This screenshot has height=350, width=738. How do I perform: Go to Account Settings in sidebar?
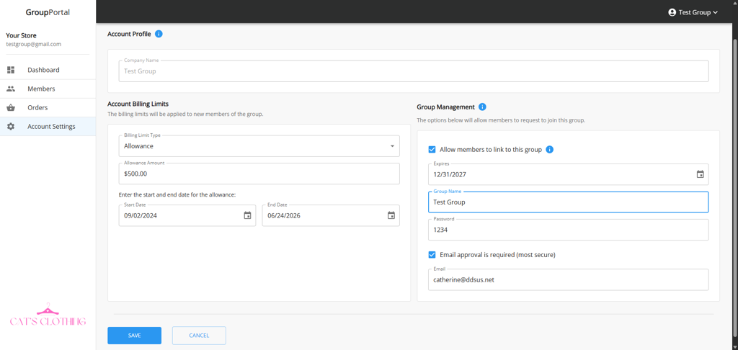pyautogui.click(x=51, y=127)
